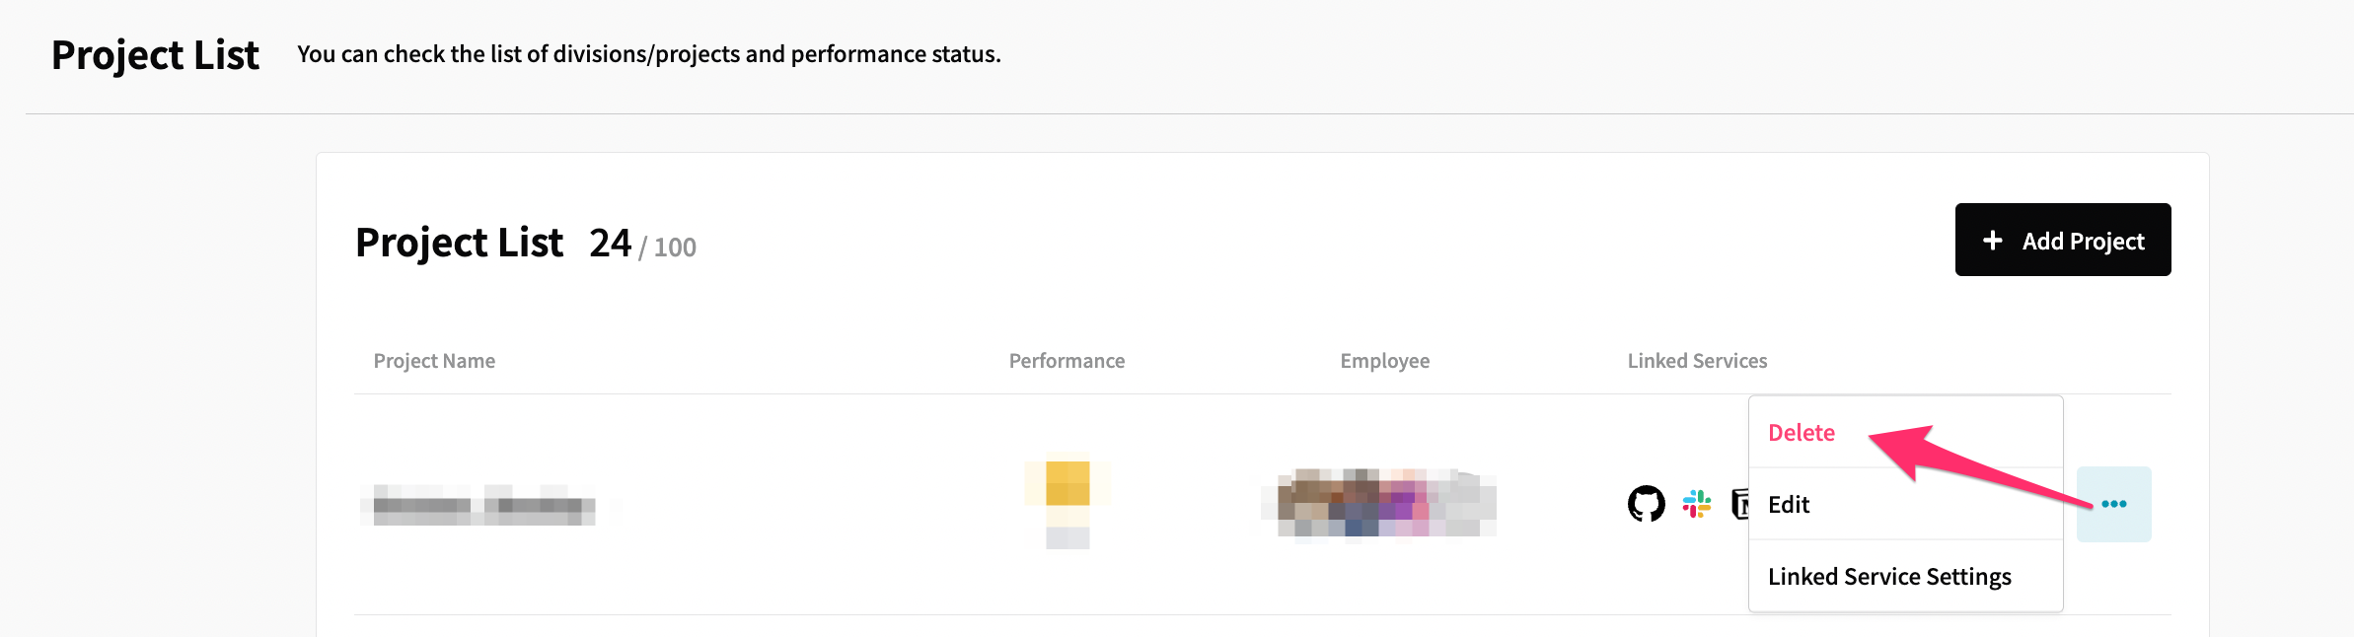The width and height of the screenshot is (2354, 637).
Task: Click the Project Name column header
Action: click(434, 361)
